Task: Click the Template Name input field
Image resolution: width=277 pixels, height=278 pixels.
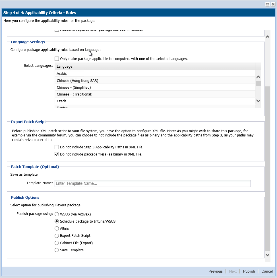Action: coord(152,183)
